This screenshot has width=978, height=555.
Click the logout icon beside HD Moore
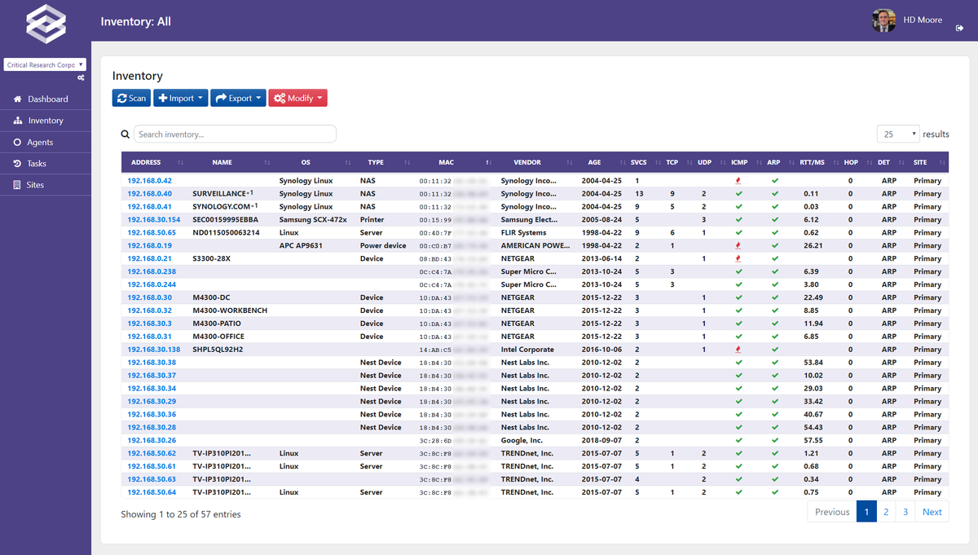959,29
